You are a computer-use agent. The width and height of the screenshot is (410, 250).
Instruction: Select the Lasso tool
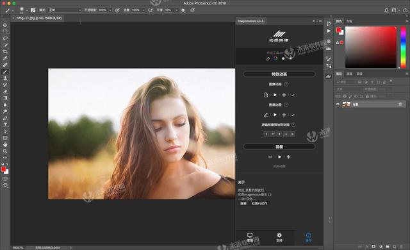coord(5,38)
